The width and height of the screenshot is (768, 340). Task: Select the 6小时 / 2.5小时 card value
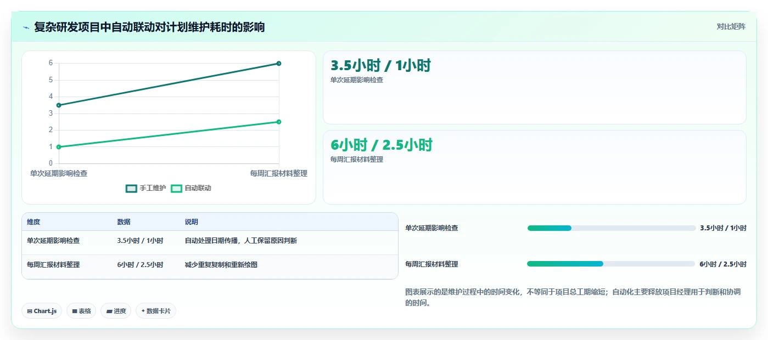point(382,145)
